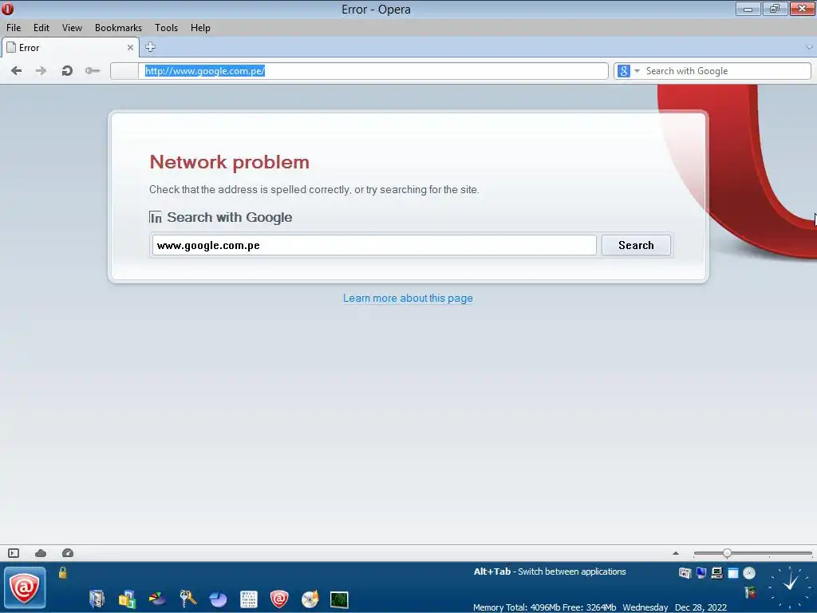Go forward with the right arrow button
The image size is (817, 613).
coord(41,71)
